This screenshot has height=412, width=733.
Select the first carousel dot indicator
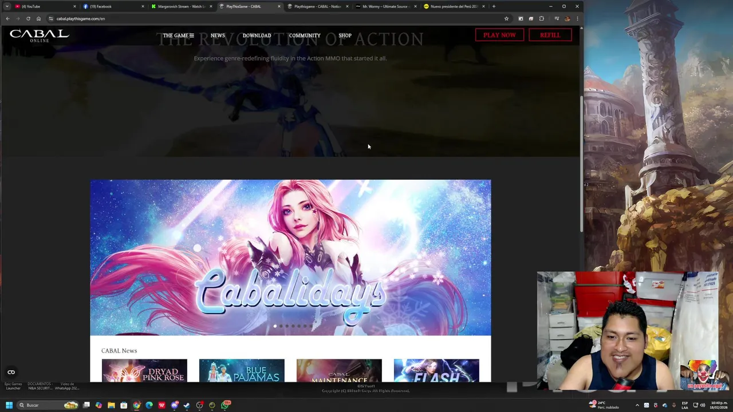275,326
